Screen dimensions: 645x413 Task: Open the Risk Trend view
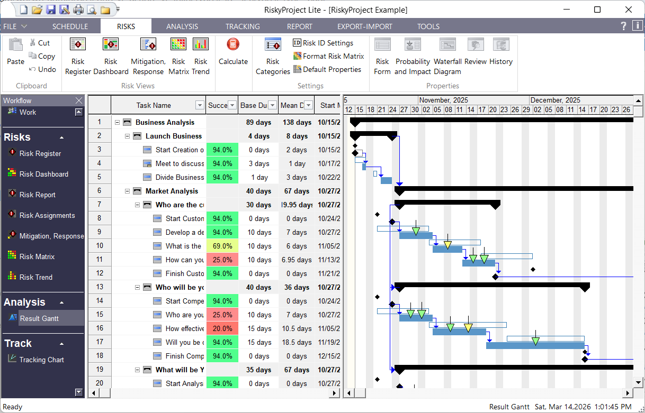(x=201, y=55)
